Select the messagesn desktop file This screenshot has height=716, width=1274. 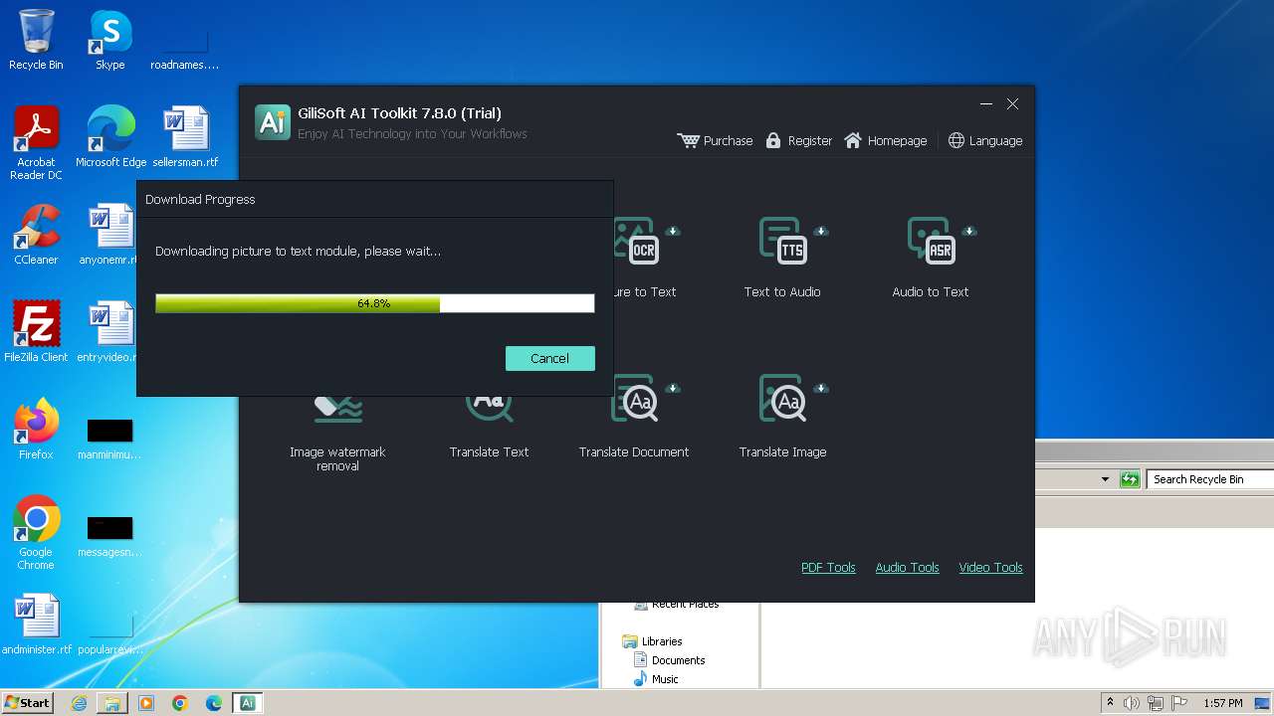tap(109, 537)
